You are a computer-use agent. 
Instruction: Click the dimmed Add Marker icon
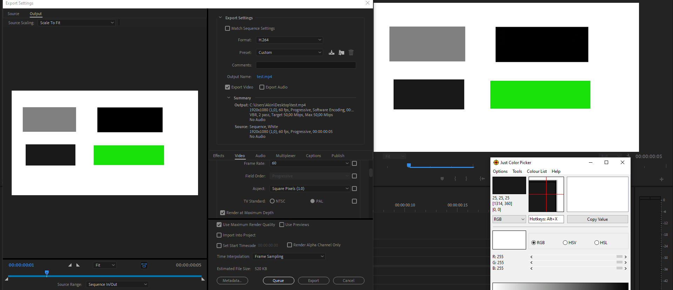(x=442, y=179)
